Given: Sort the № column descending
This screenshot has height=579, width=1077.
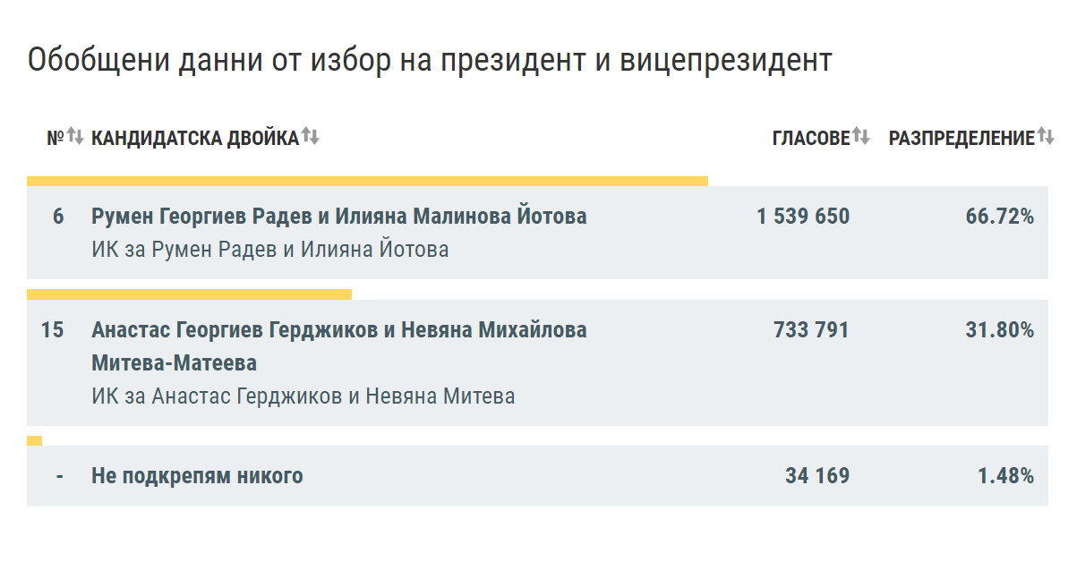Looking at the screenshot, I should 79,137.
